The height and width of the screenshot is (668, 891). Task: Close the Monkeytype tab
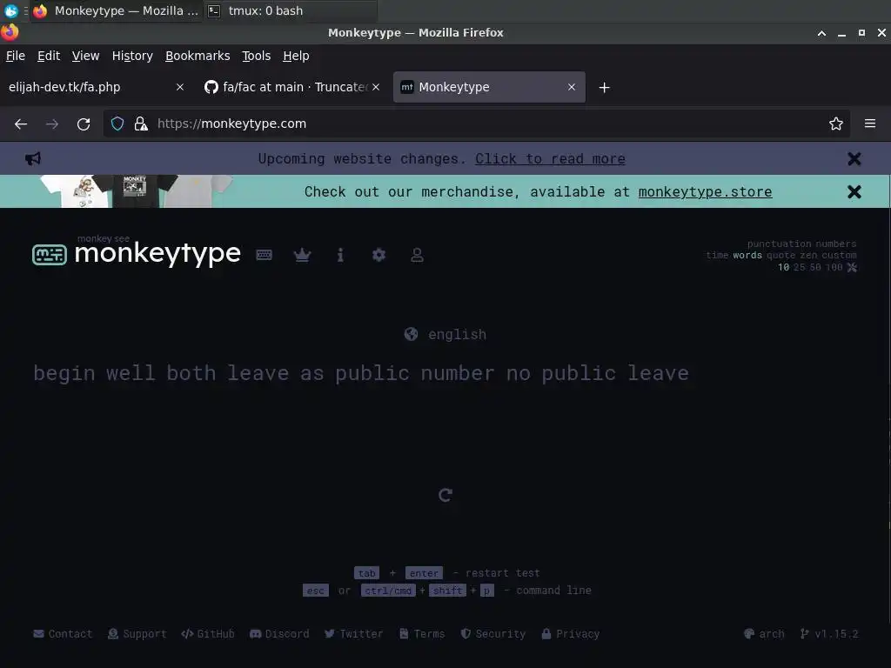point(572,87)
